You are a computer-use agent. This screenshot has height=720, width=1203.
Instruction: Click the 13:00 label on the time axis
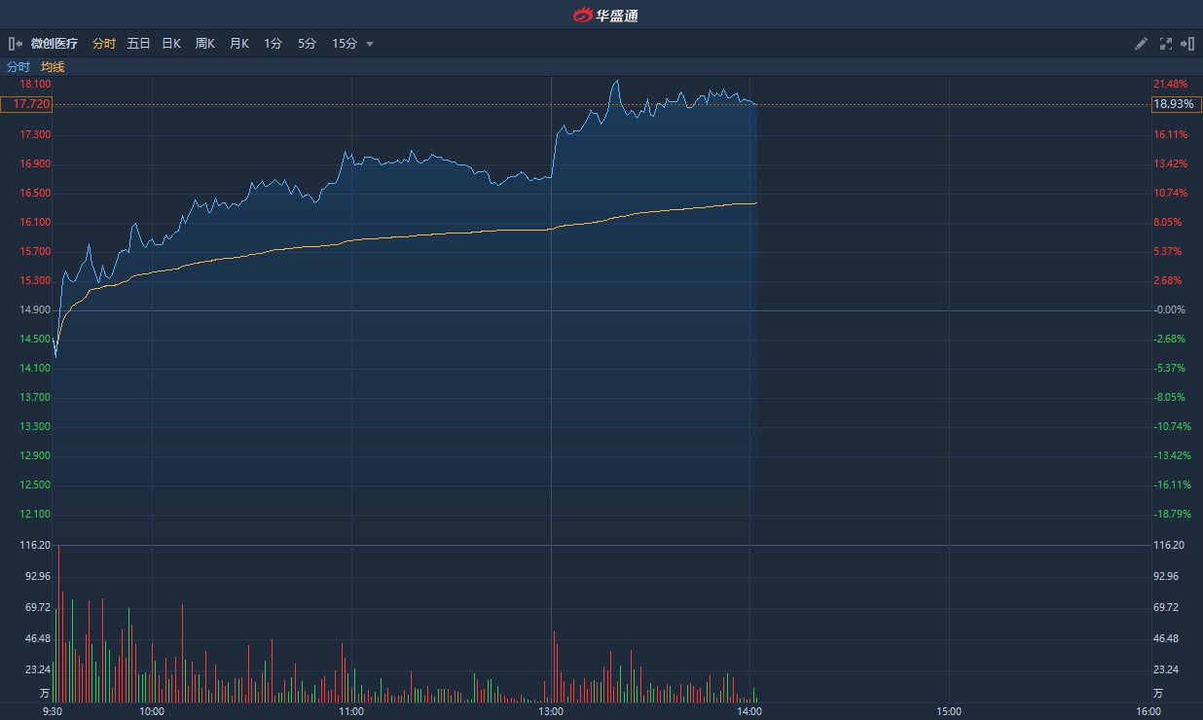[x=551, y=711]
